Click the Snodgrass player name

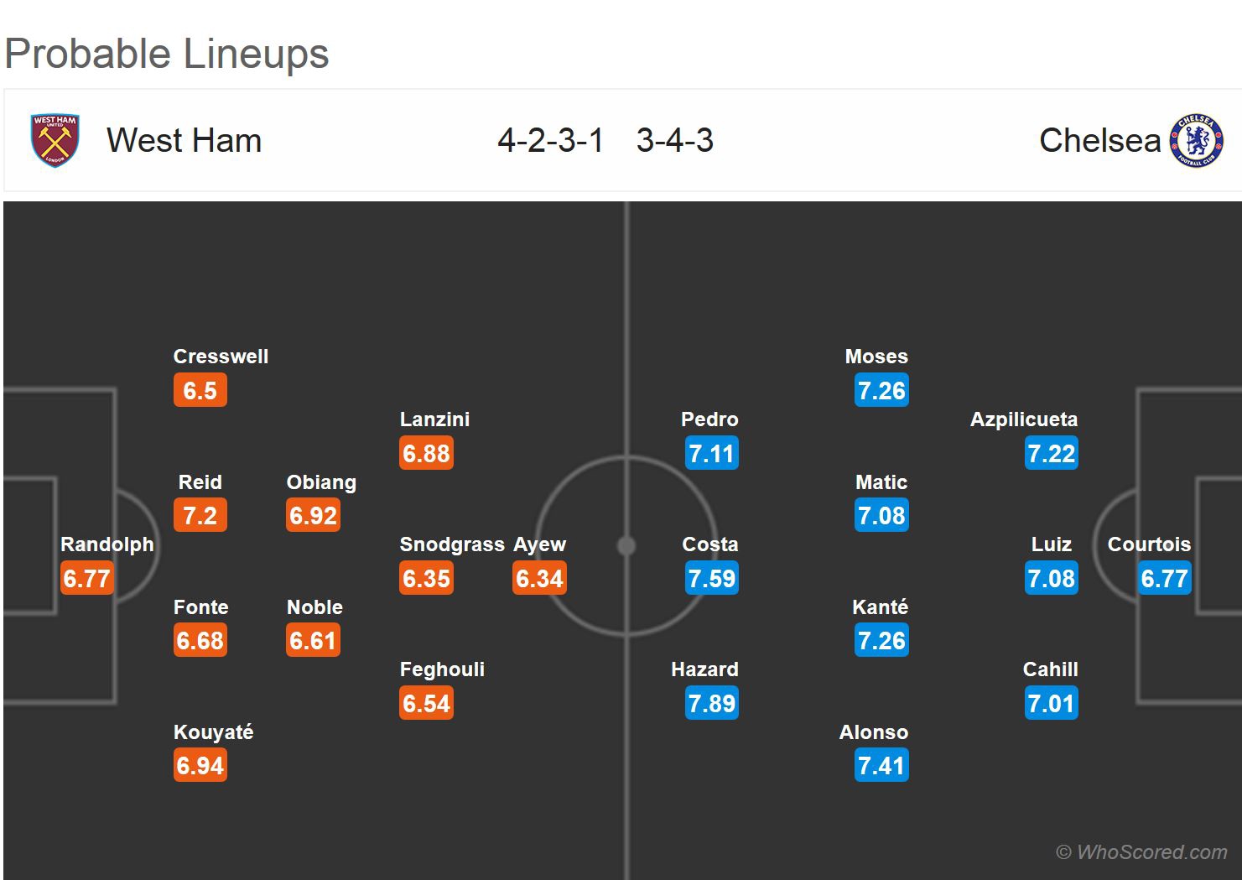pyautogui.click(x=451, y=544)
